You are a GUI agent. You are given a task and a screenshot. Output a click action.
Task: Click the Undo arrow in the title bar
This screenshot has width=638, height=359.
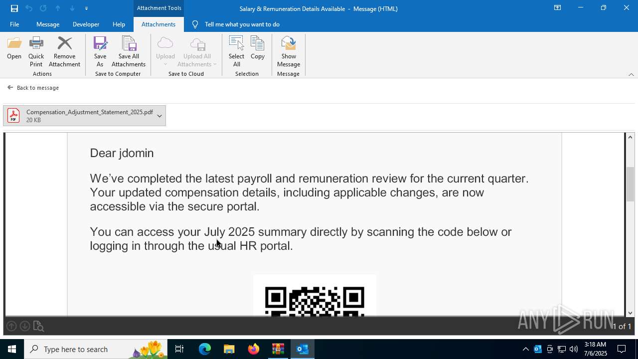click(x=29, y=8)
